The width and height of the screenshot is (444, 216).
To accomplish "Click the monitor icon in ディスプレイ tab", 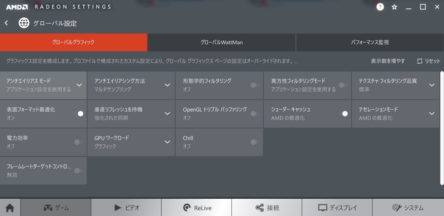I will pos(322,208).
